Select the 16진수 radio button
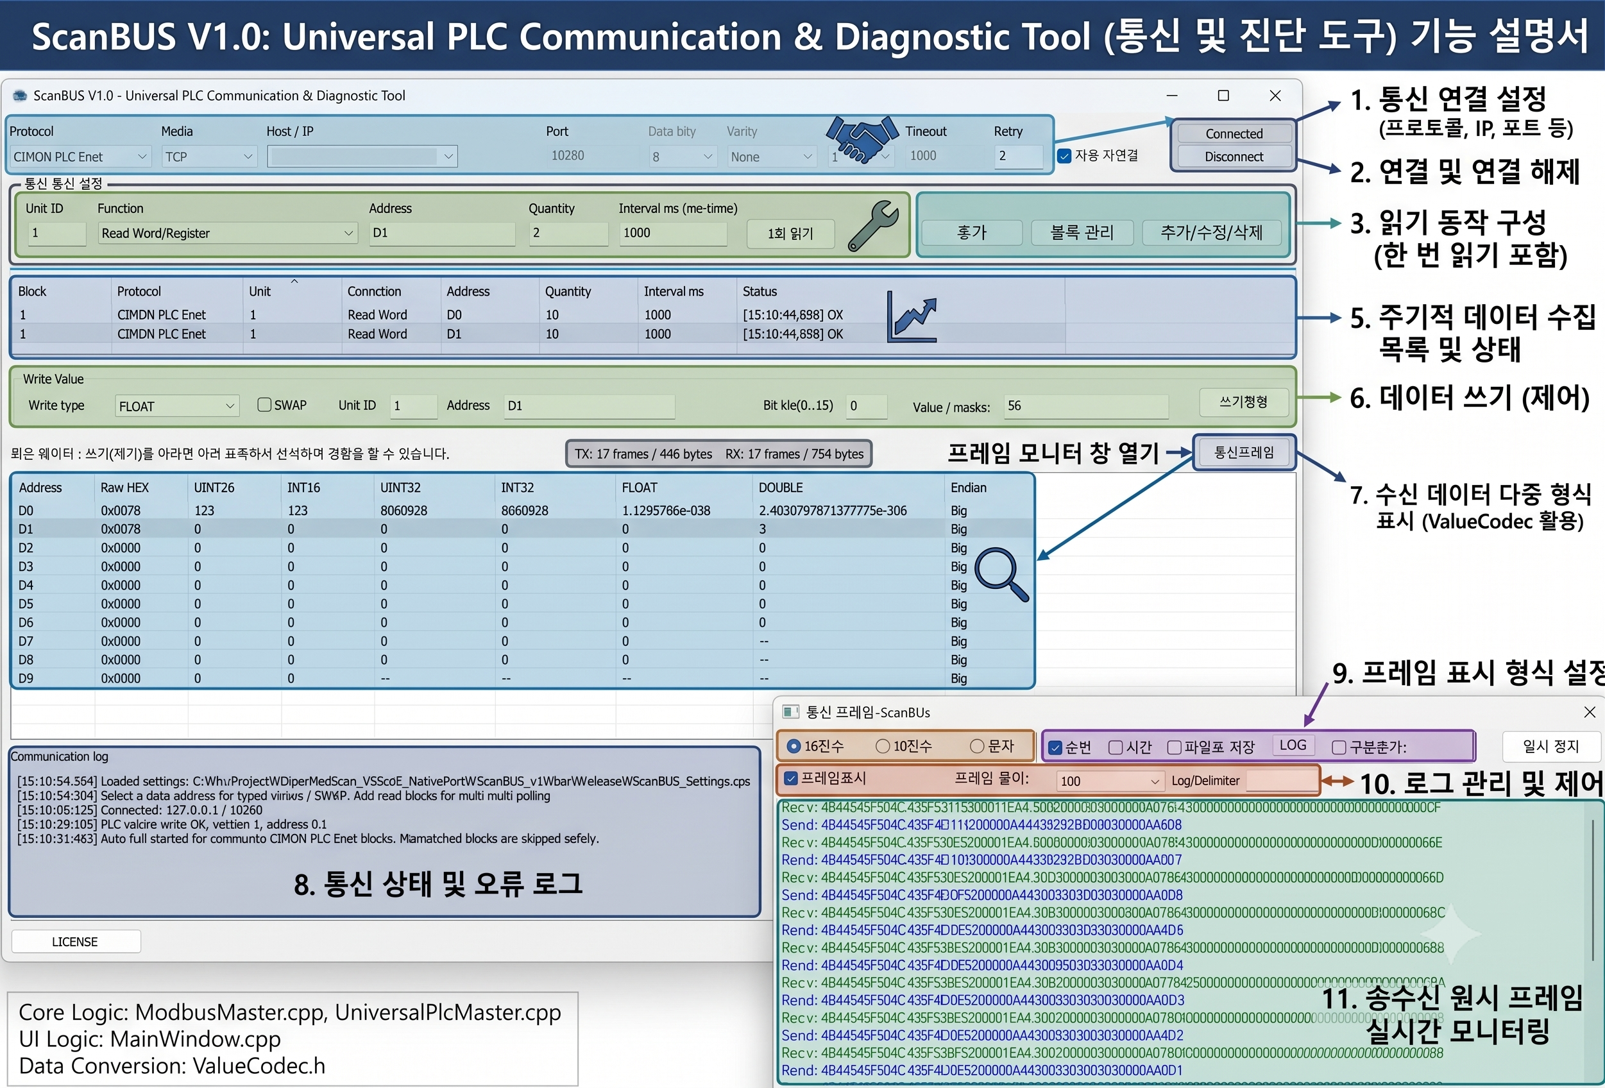This screenshot has width=1605, height=1088. pos(794,746)
